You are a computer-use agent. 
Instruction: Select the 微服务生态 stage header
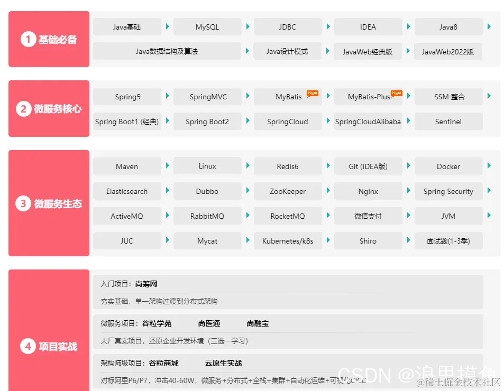pos(49,203)
